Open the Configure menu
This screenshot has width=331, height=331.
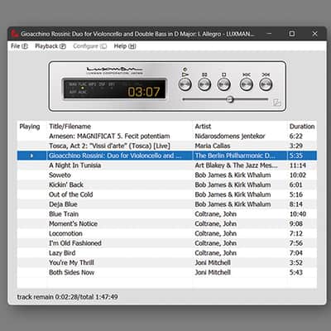[x=90, y=46]
